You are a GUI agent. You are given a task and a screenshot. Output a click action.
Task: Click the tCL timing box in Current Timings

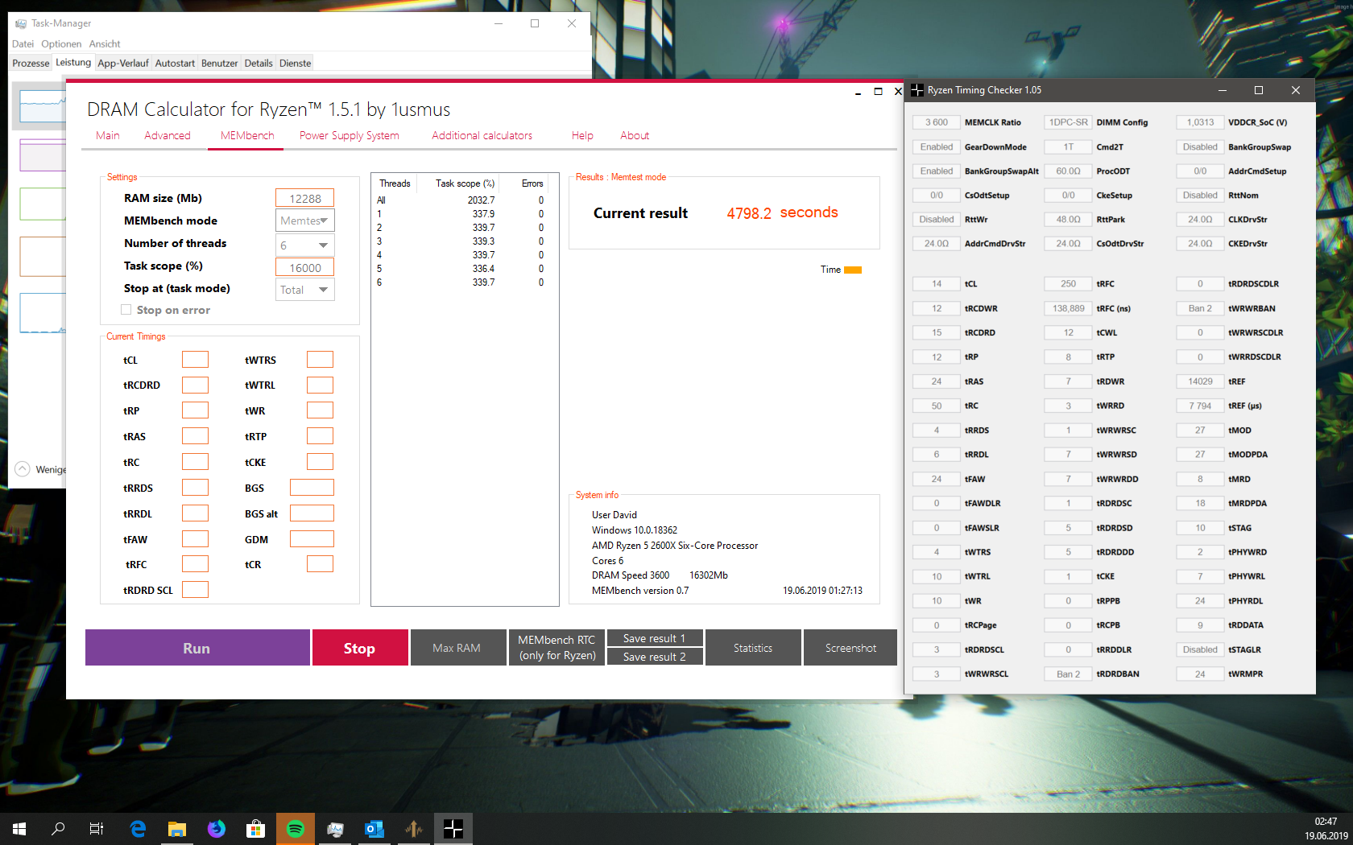click(195, 360)
